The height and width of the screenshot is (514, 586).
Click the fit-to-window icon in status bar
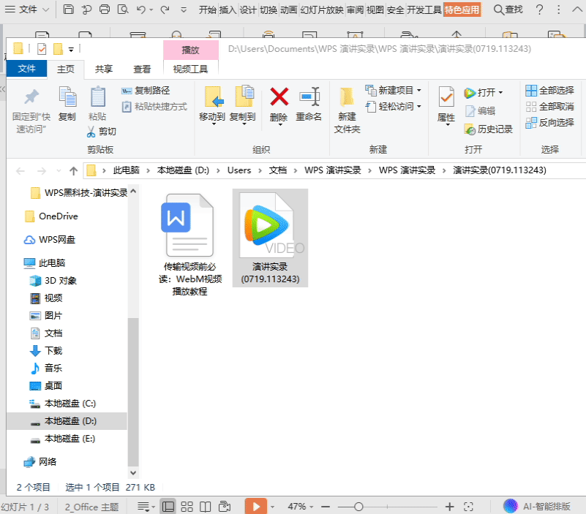[x=468, y=507]
